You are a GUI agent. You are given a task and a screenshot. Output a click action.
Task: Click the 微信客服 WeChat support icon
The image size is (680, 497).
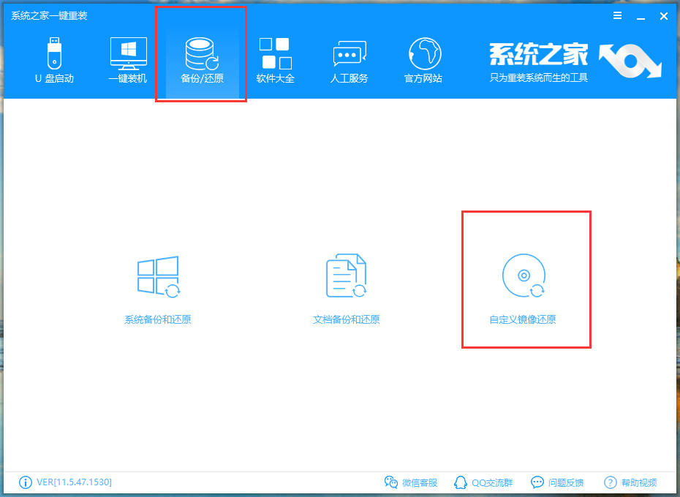tap(392, 482)
